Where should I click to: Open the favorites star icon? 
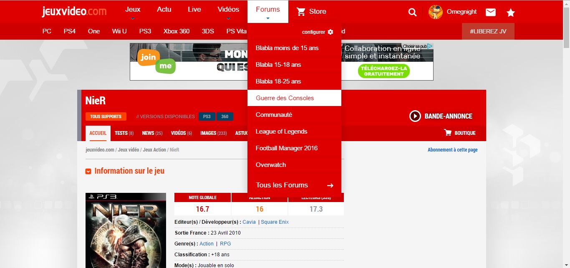[x=511, y=13]
